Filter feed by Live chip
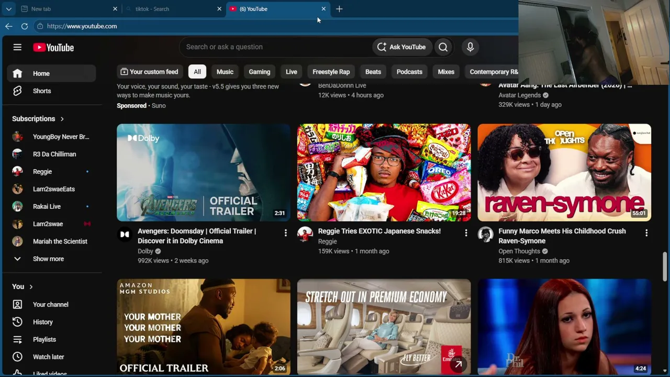Image resolution: width=670 pixels, height=377 pixels. pyautogui.click(x=292, y=72)
